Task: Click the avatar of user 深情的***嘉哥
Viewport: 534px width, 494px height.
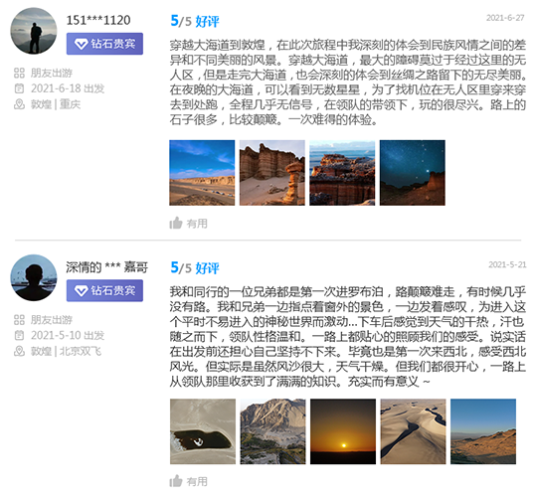Action: pyautogui.click(x=34, y=277)
